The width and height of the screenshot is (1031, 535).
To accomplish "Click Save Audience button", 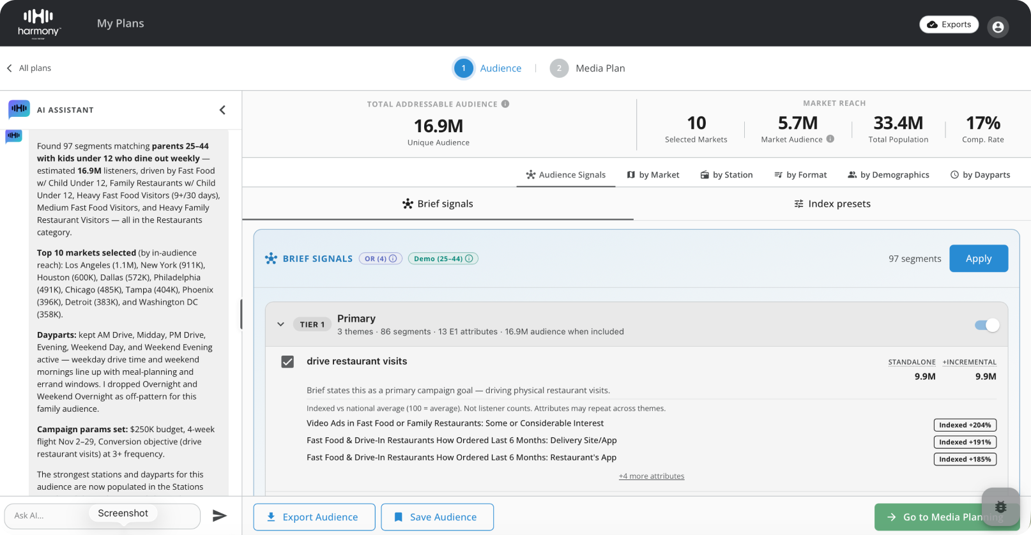I will [438, 517].
